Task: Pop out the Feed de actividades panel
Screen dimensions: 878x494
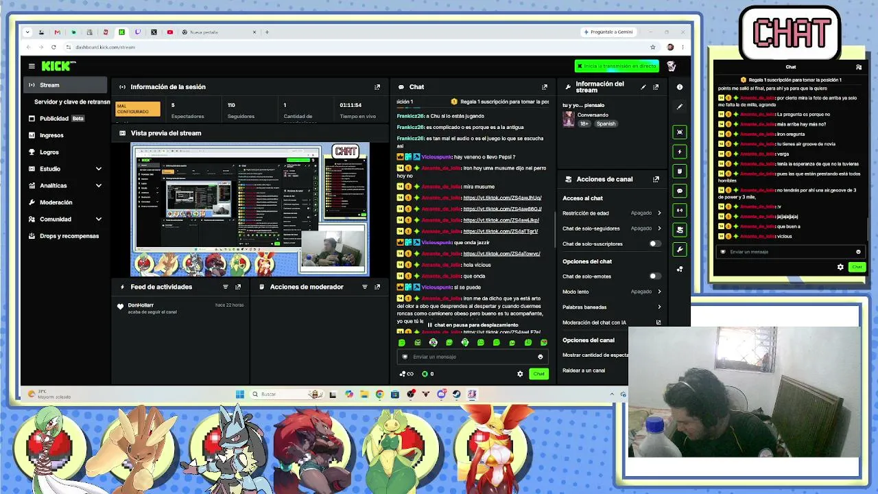Action: click(x=238, y=287)
